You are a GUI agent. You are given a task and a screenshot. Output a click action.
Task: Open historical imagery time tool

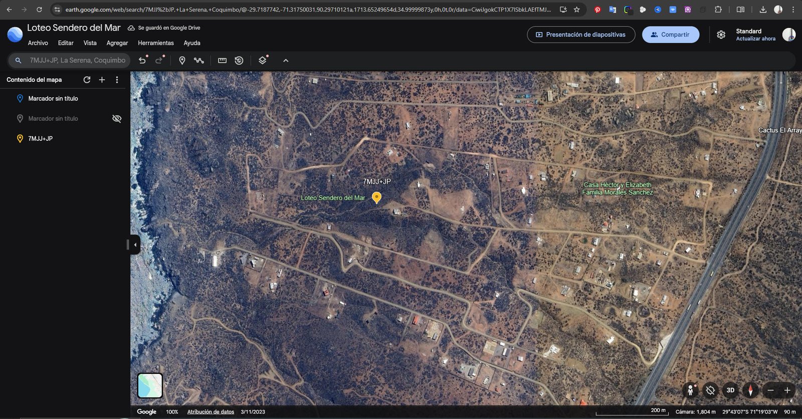click(239, 61)
